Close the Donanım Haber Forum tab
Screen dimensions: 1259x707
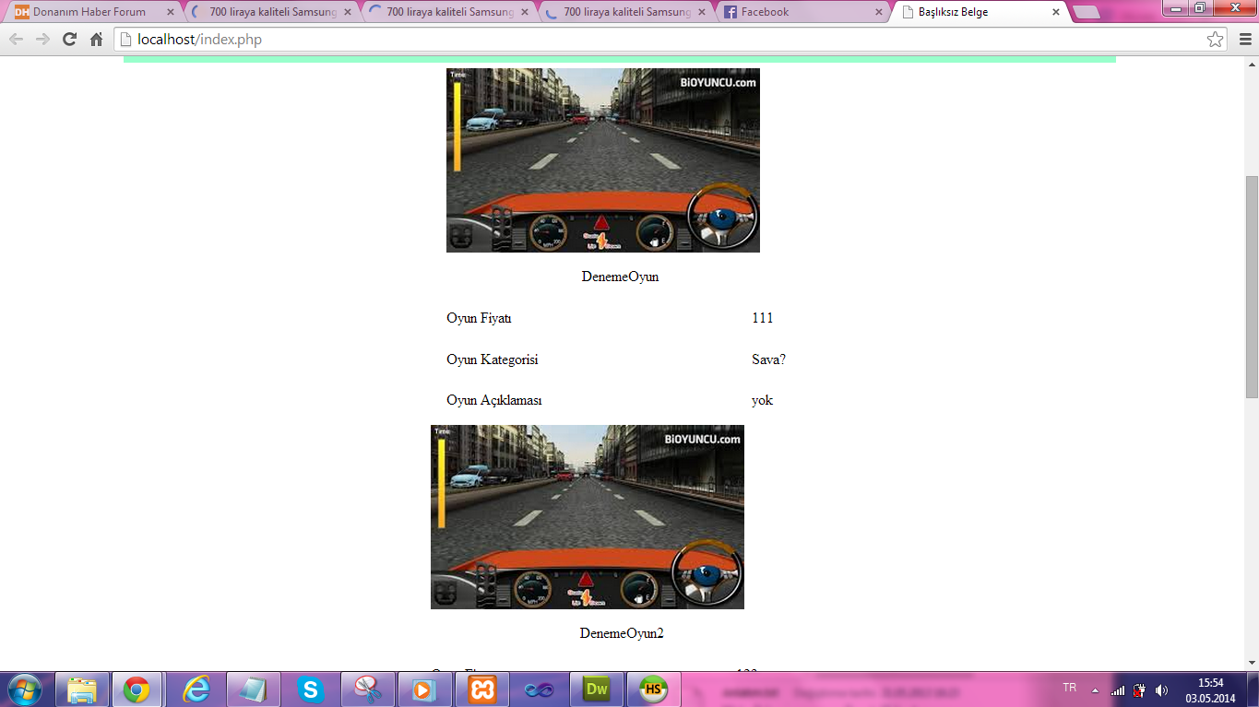point(170,12)
